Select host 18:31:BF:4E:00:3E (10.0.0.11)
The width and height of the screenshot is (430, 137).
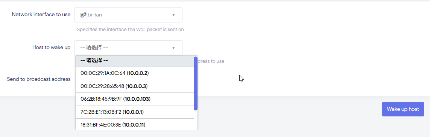(x=135, y=125)
